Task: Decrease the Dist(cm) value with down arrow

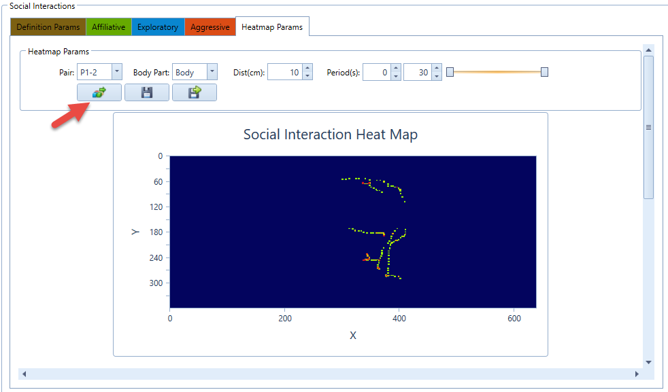Action: [307, 76]
